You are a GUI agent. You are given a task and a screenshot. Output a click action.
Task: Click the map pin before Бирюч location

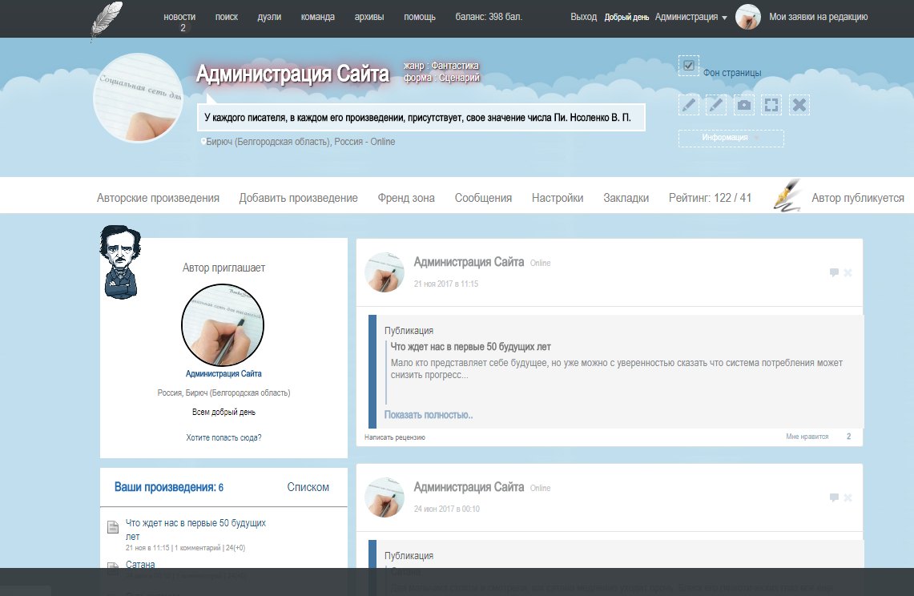[203, 142]
